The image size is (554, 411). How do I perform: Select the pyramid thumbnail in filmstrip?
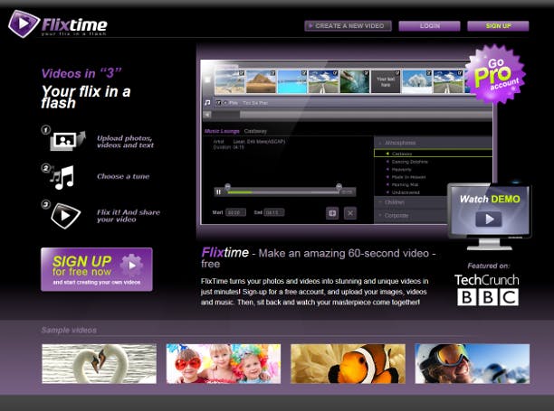coord(261,82)
